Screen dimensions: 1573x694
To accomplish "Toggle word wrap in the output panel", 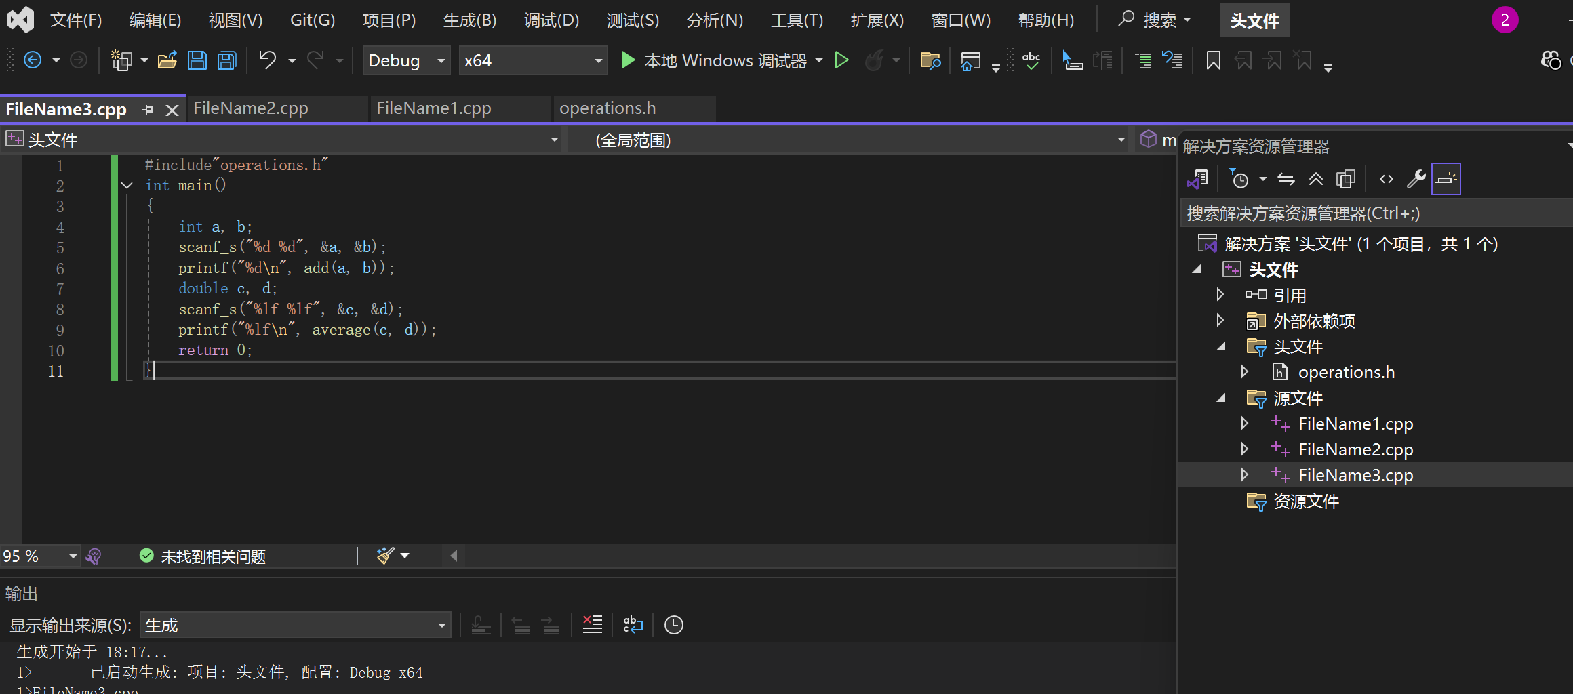I will click(633, 625).
